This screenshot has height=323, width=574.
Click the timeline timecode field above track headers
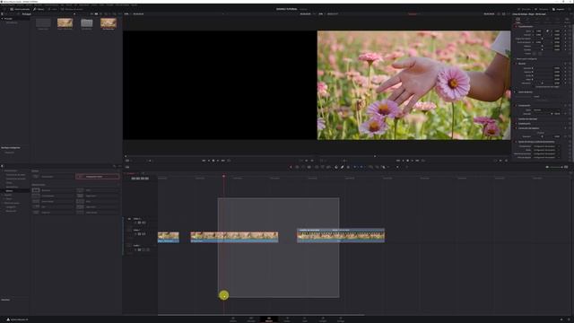click(140, 179)
